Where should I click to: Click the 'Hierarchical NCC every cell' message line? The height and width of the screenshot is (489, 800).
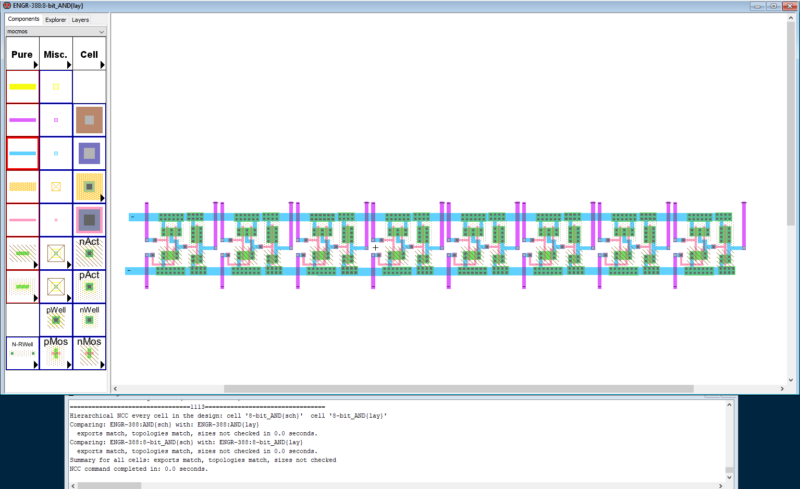[228, 416]
